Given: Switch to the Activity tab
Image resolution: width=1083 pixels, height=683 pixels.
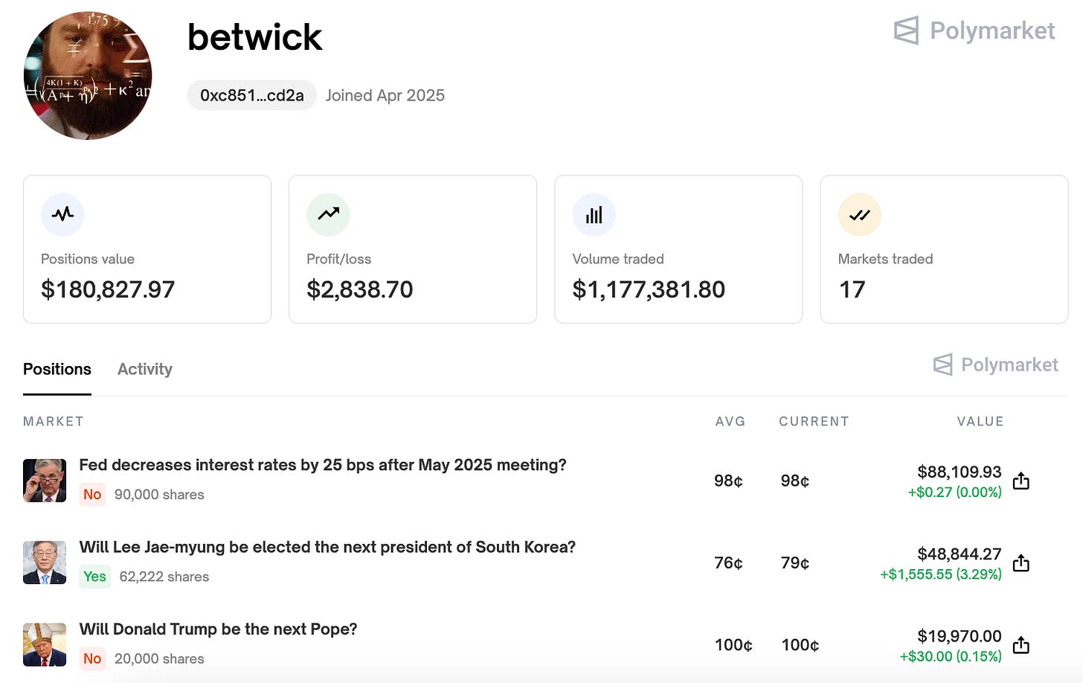Looking at the screenshot, I should (x=144, y=369).
